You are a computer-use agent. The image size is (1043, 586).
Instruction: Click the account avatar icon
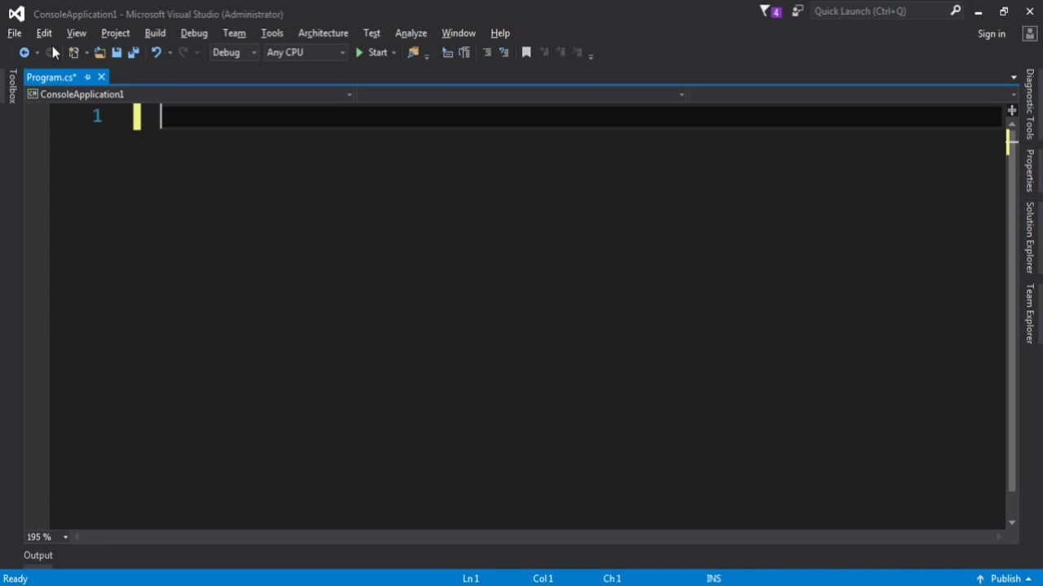pos(1030,33)
